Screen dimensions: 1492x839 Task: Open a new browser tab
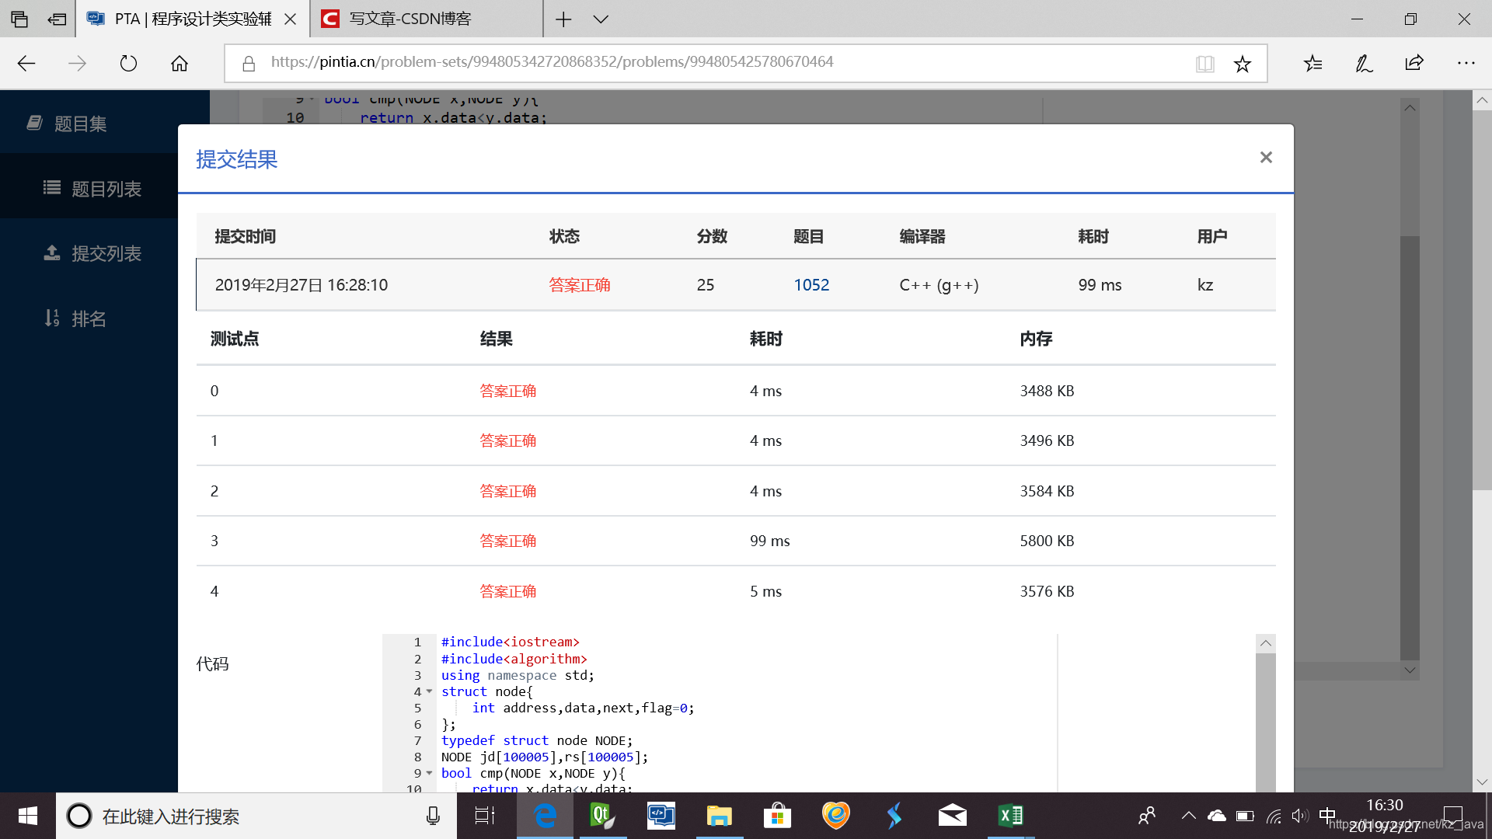(563, 19)
